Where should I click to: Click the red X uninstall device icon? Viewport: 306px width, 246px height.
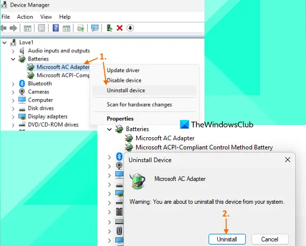tap(120, 28)
